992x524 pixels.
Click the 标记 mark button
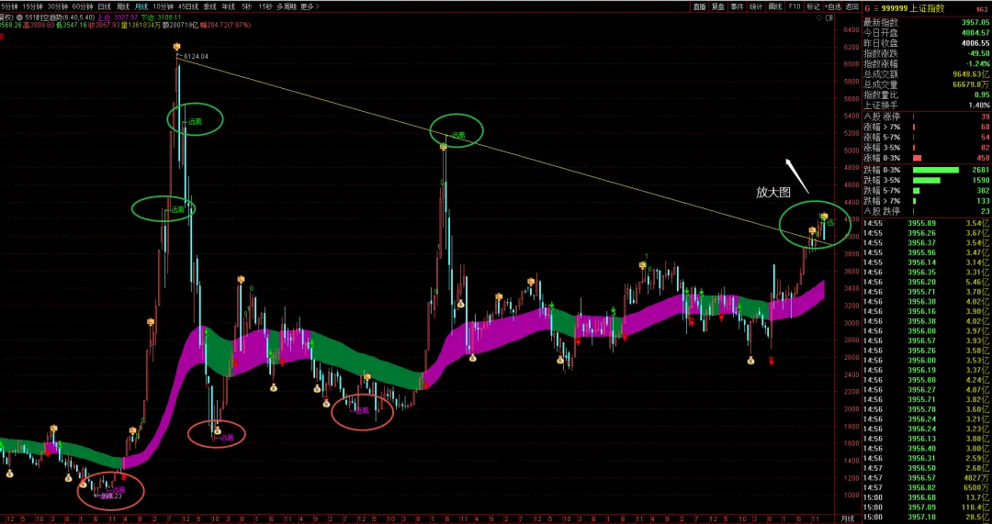coord(813,7)
